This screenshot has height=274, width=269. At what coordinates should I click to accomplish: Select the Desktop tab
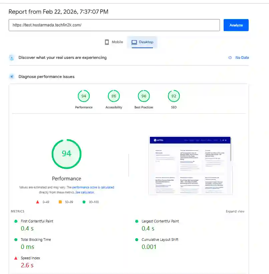point(142,42)
